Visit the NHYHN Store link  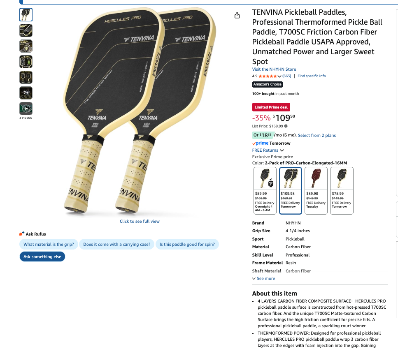click(x=274, y=69)
